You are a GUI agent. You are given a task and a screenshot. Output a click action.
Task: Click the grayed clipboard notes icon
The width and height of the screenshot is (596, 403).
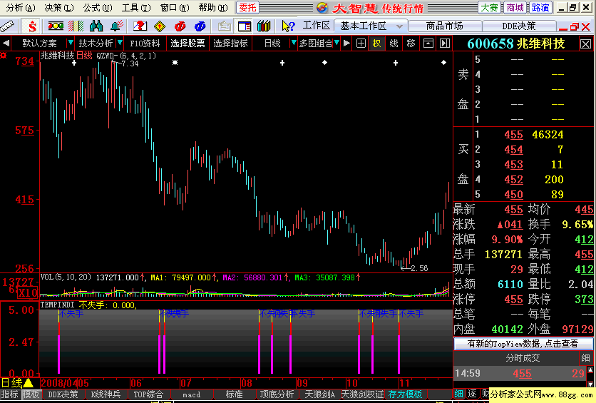[x=225, y=26]
